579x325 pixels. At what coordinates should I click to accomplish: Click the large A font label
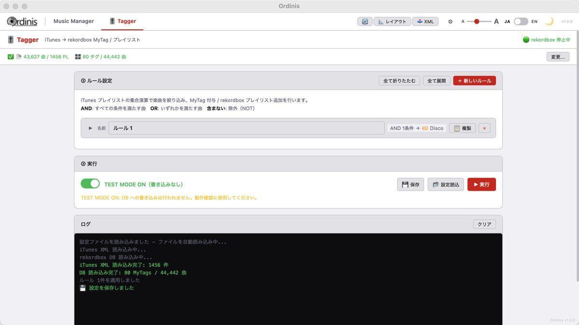point(496,22)
